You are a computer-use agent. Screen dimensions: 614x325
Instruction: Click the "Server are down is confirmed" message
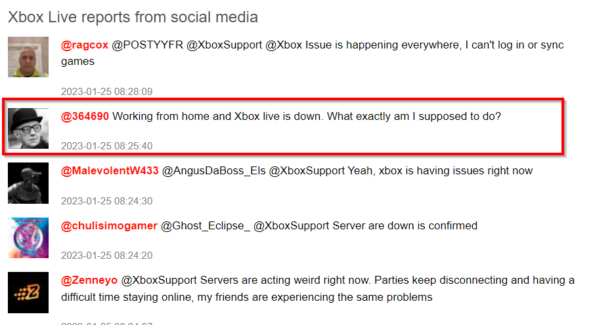pos(405,225)
